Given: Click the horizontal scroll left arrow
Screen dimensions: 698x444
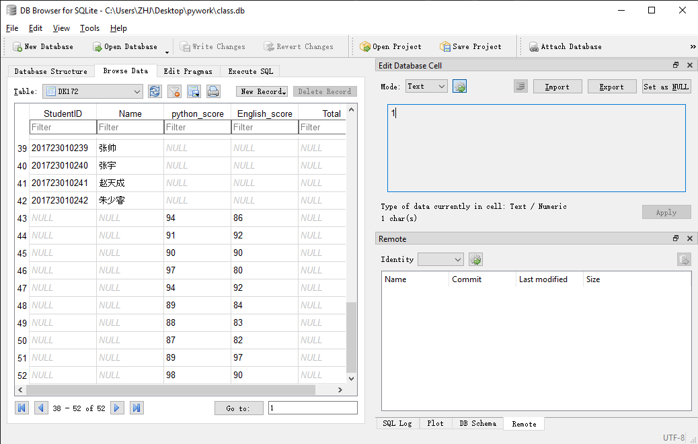Looking at the screenshot, I should coord(20,390).
